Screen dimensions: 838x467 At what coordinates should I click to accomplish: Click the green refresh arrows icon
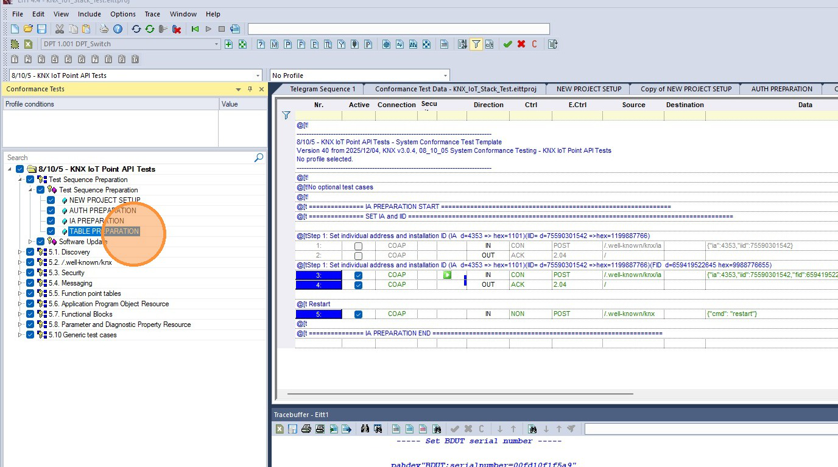[149, 29]
